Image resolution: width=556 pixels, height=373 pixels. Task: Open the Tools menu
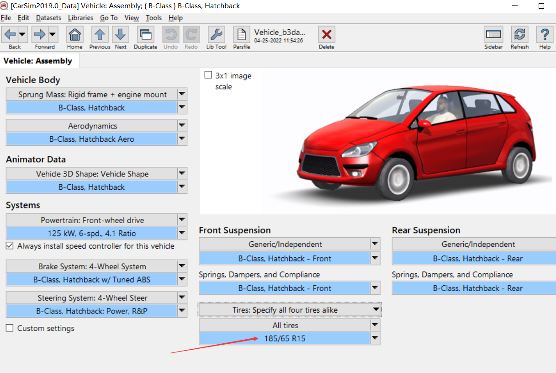point(154,18)
